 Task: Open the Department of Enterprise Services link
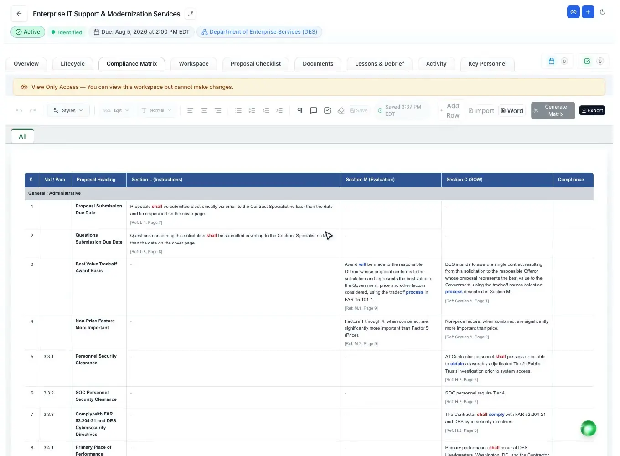(x=259, y=32)
